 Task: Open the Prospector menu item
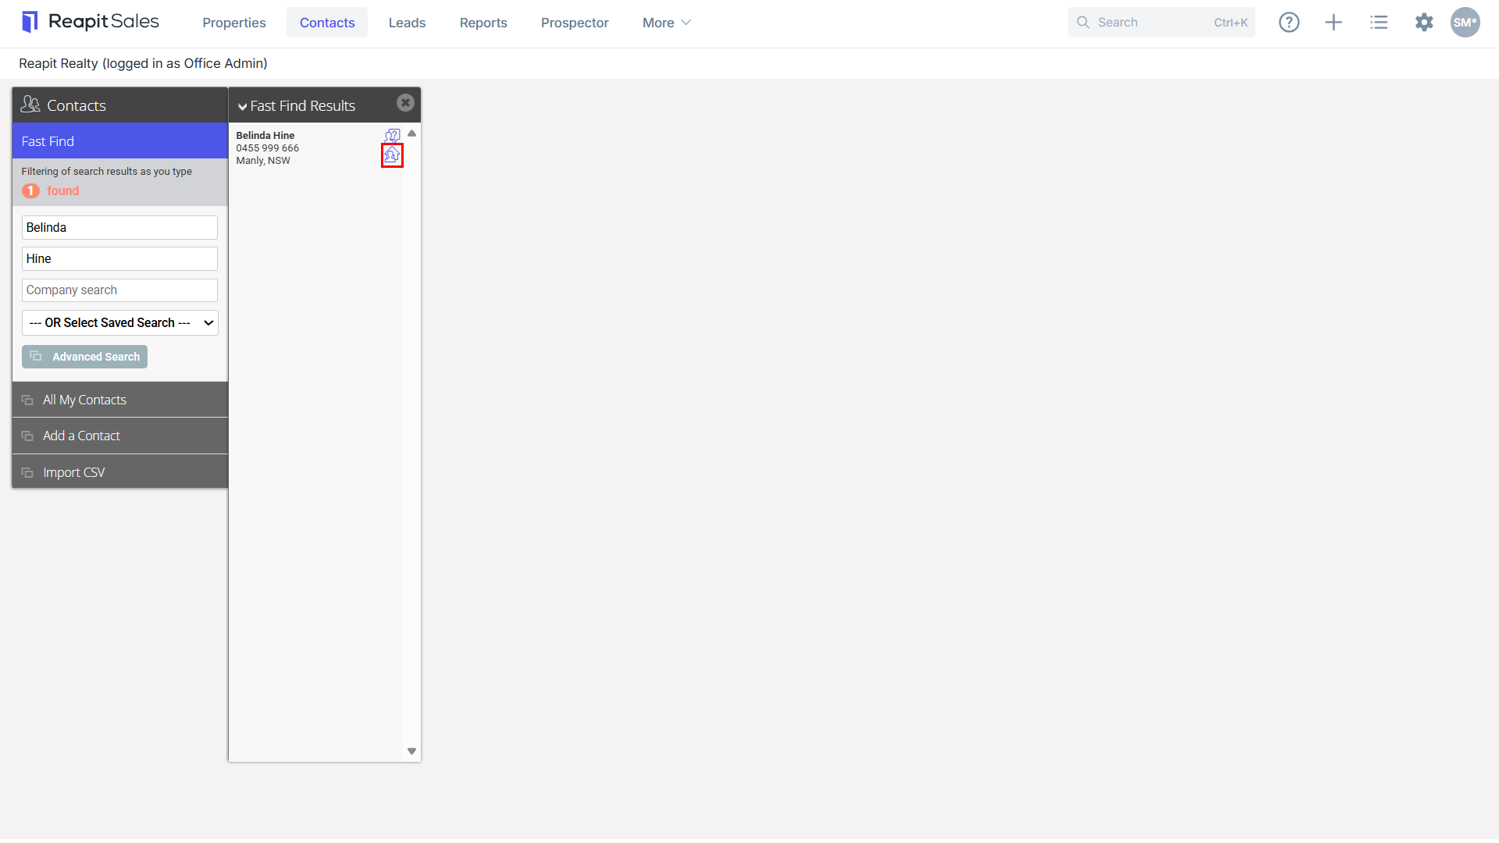pos(575,23)
